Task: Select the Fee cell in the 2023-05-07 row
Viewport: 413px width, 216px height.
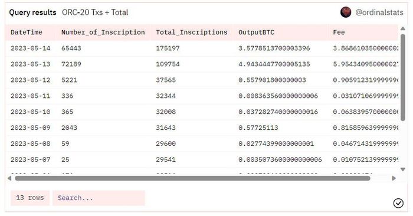Action: [366, 159]
